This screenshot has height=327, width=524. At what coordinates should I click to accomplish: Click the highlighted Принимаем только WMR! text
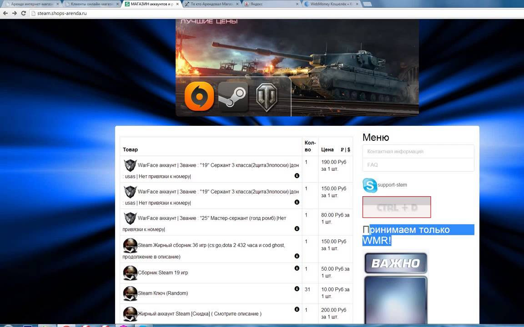coord(418,235)
